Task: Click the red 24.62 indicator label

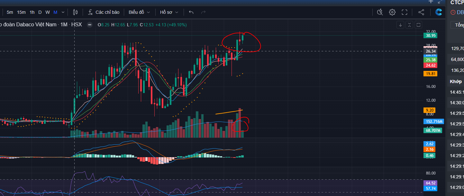Action: 431,65
